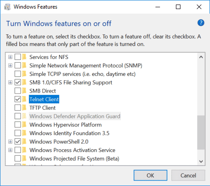Click folder icon beside Windows Process Activation Service

(24, 150)
